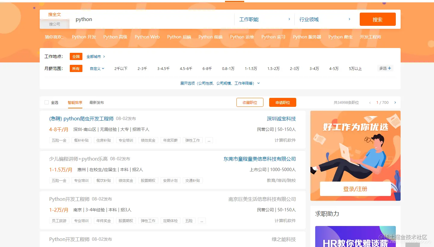Click suggestion Python 服务器

coord(307,37)
